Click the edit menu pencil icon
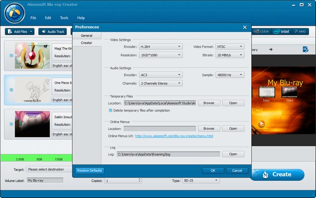Viewport: 316px width, 198px height. (305, 49)
